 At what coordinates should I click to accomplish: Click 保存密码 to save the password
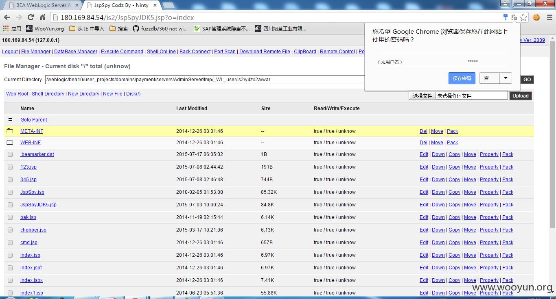point(462,78)
